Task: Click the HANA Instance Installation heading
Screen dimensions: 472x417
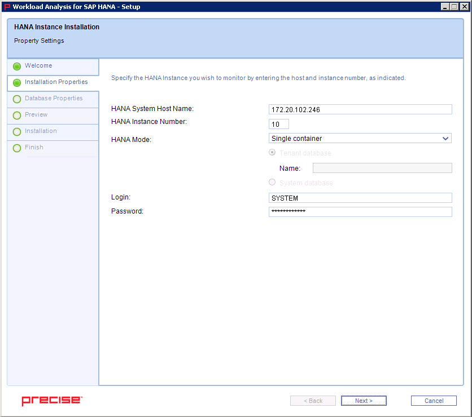Action: (x=56, y=27)
